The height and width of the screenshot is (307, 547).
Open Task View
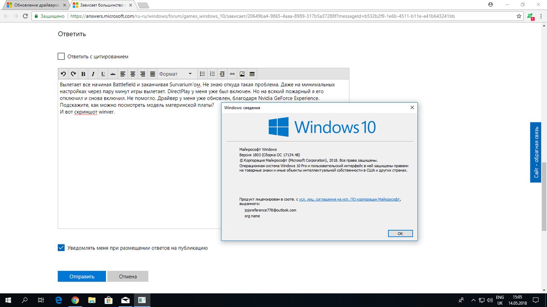41,300
